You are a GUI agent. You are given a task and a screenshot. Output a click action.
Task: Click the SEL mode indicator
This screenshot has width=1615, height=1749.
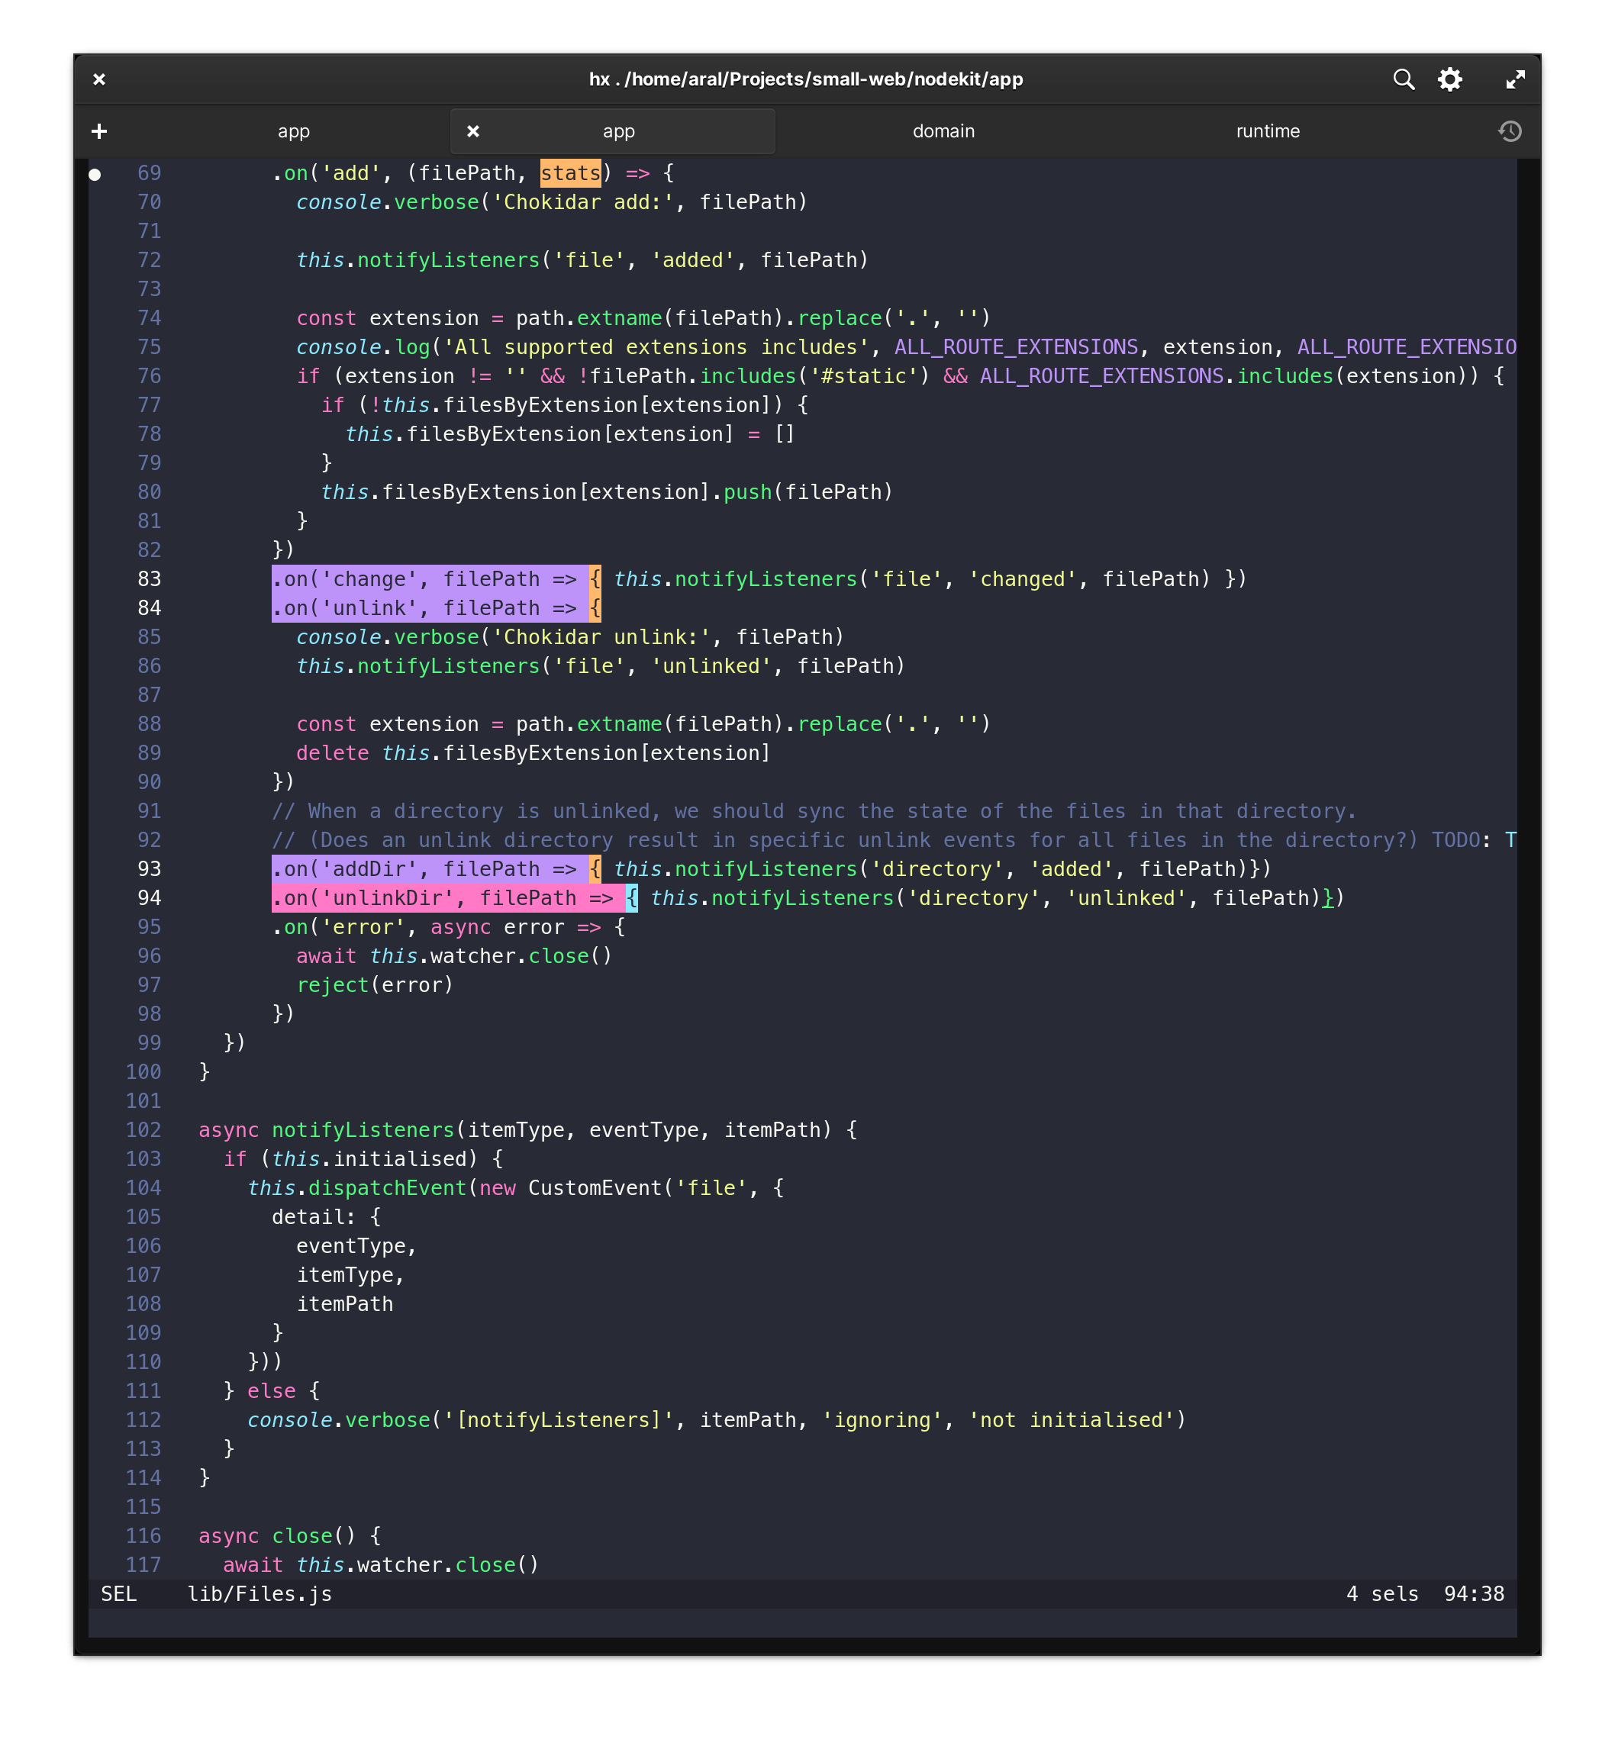[119, 1593]
